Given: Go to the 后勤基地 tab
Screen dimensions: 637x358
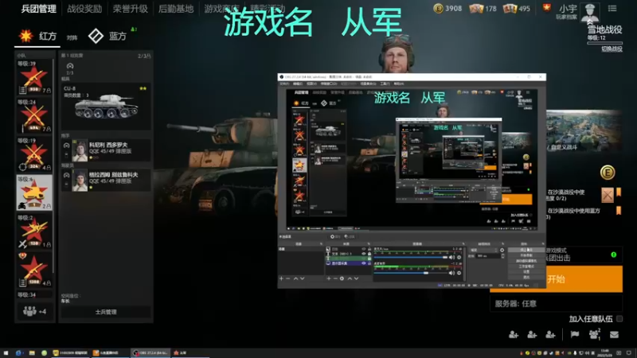Looking at the screenshot, I should [x=176, y=9].
